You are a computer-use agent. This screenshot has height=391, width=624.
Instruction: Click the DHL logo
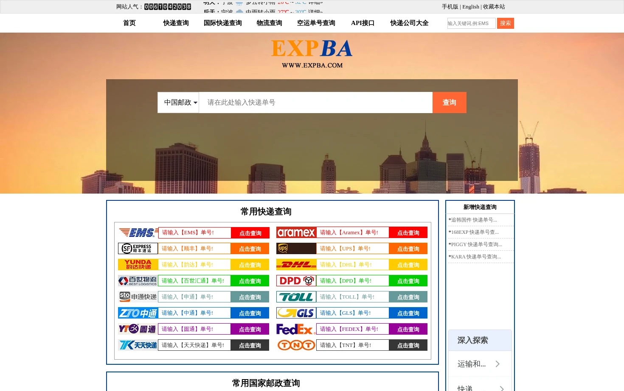click(x=296, y=265)
